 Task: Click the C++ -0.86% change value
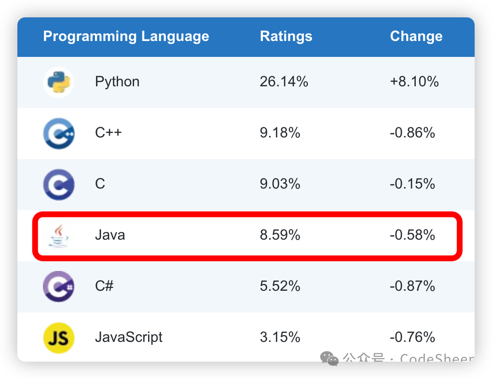coord(412,133)
